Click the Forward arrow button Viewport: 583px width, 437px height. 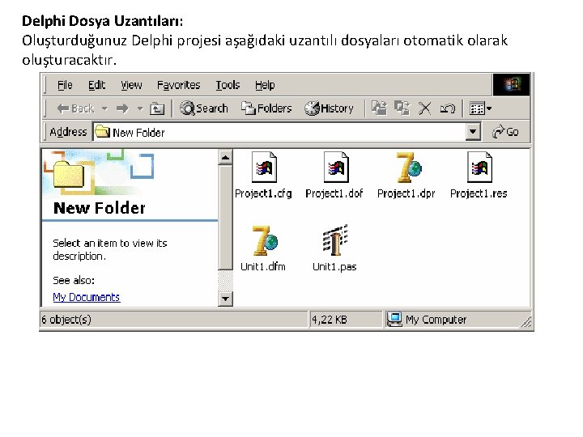122,108
